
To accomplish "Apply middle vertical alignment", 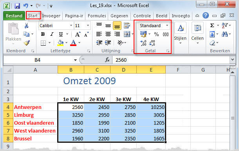I will pos(108,26).
